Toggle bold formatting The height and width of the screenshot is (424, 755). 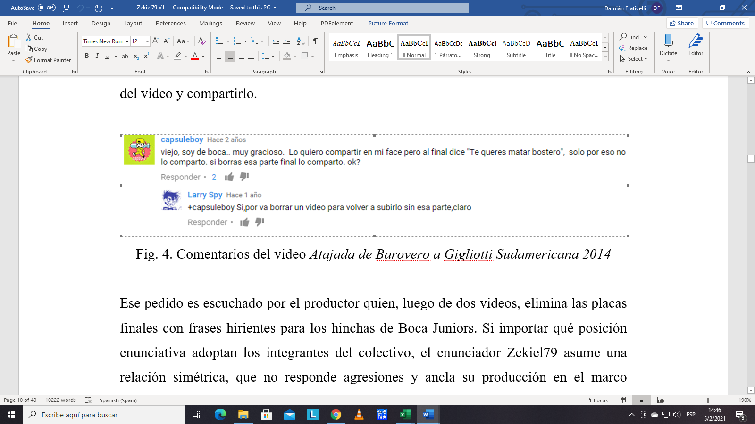(x=87, y=56)
